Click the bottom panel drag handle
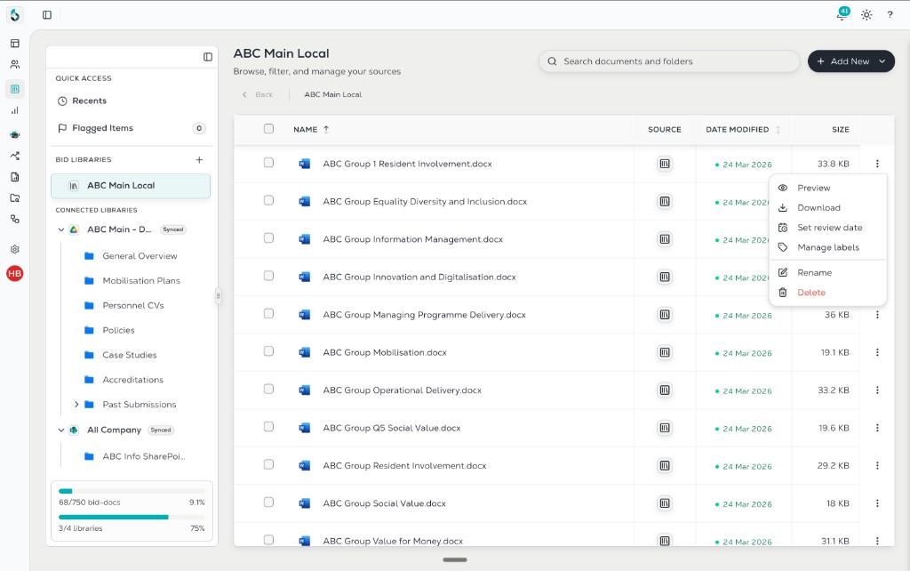This screenshot has width=910, height=571. point(455,560)
